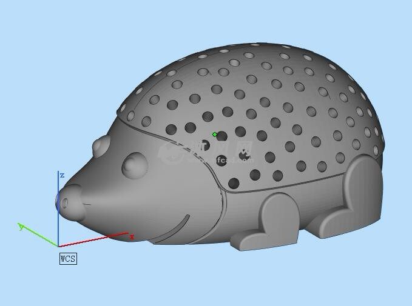Click the hedgehog's ear on the head
The width and height of the screenshot is (412, 306).
[x=101, y=146]
